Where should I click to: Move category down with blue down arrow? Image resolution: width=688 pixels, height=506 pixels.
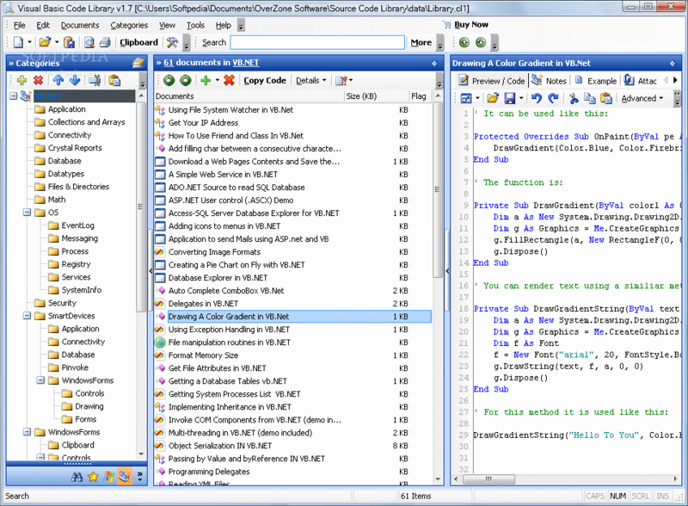tap(75, 80)
